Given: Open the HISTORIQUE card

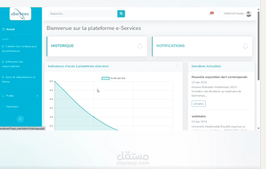Looking at the screenshot, I should tap(97, 46).
